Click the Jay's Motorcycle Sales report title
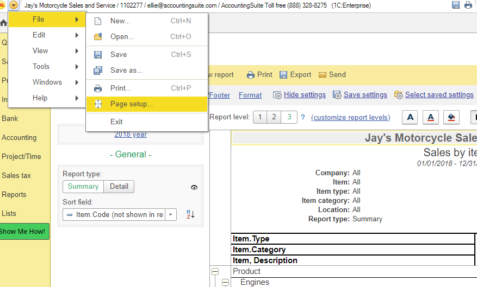 pos(421,138)
